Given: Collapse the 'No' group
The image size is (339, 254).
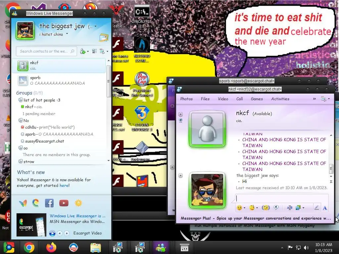Looking at the screenshot, I should click(x=20, y=120).
